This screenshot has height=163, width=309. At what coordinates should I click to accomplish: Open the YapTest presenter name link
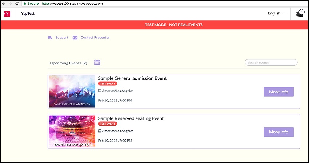pyautogui.click(x=28, y=13)
